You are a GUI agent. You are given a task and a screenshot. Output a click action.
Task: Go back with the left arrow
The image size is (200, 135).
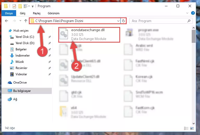tap(7, 21)
